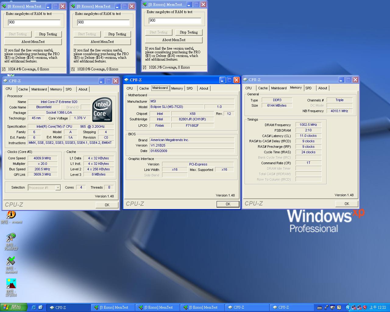Click About MemTest in the third MemTest window
This screenshot has width=390, height=312.
[x=174, y=40]
